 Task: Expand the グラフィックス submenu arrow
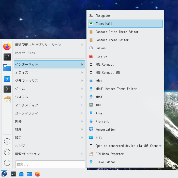[x=82, y=81]
